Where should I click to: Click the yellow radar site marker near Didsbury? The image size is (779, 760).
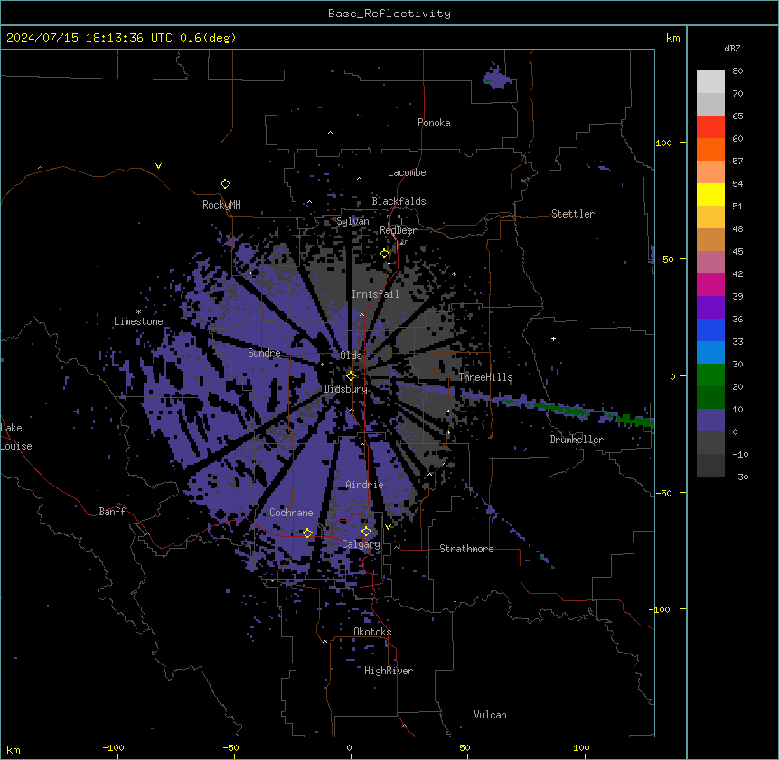[x=351, y=375]
